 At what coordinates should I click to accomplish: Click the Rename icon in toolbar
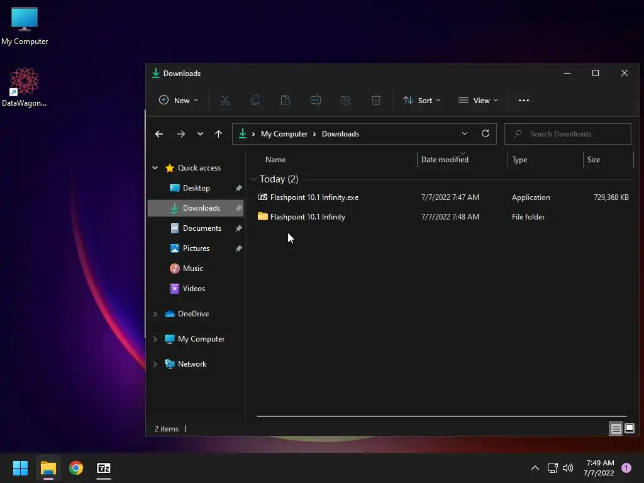316,100
